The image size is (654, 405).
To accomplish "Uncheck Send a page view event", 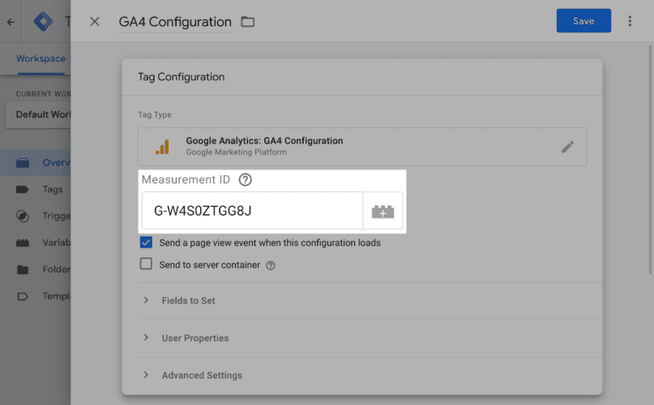I will pyautogui.click(x=146, y=242).
